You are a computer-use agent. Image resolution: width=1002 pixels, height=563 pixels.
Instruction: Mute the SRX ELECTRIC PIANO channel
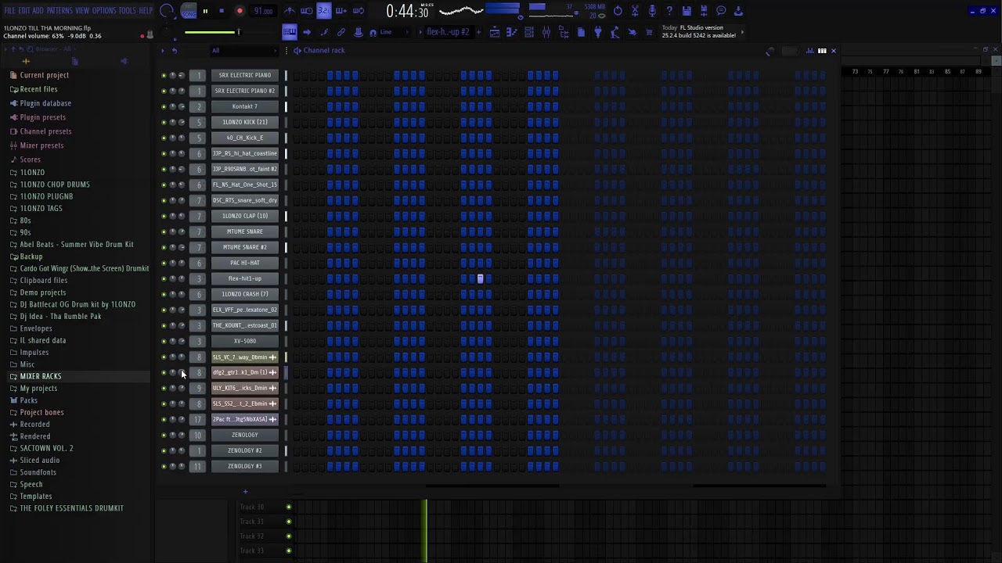click(x=164, y=75)
